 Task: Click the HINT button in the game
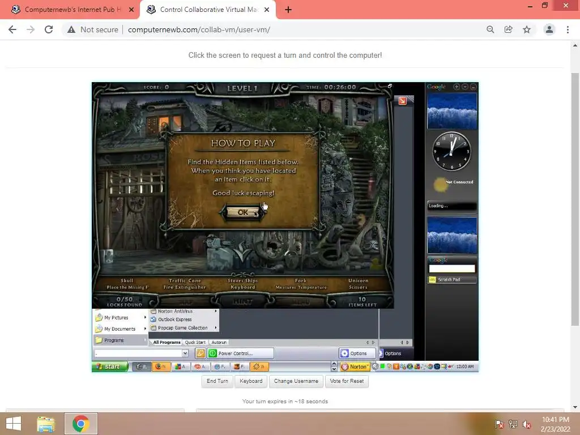(242, 302)
